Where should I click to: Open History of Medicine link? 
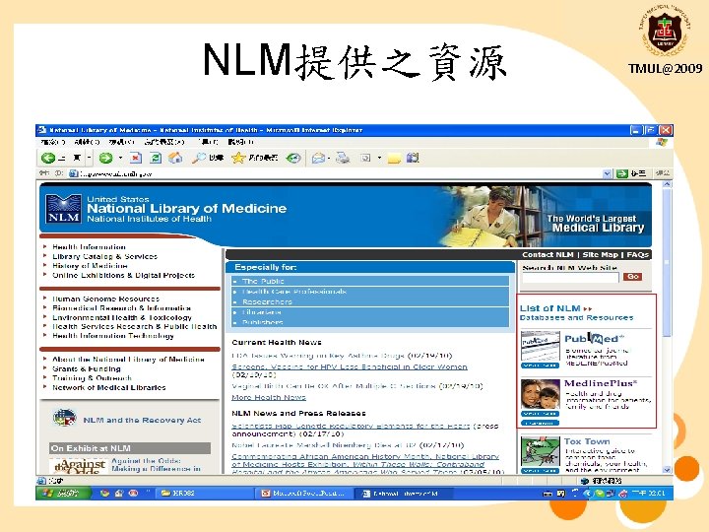click(90, 266)
